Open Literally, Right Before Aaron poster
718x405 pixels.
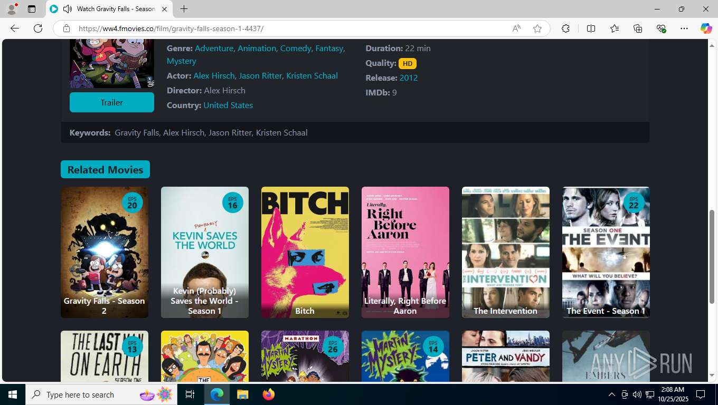[405, 252]
